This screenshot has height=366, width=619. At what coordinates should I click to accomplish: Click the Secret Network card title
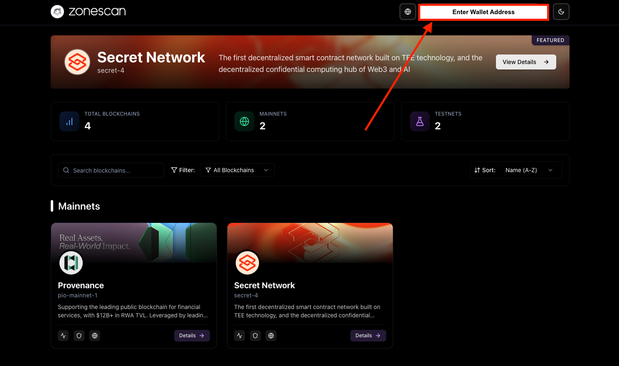[x=264, y=285]
